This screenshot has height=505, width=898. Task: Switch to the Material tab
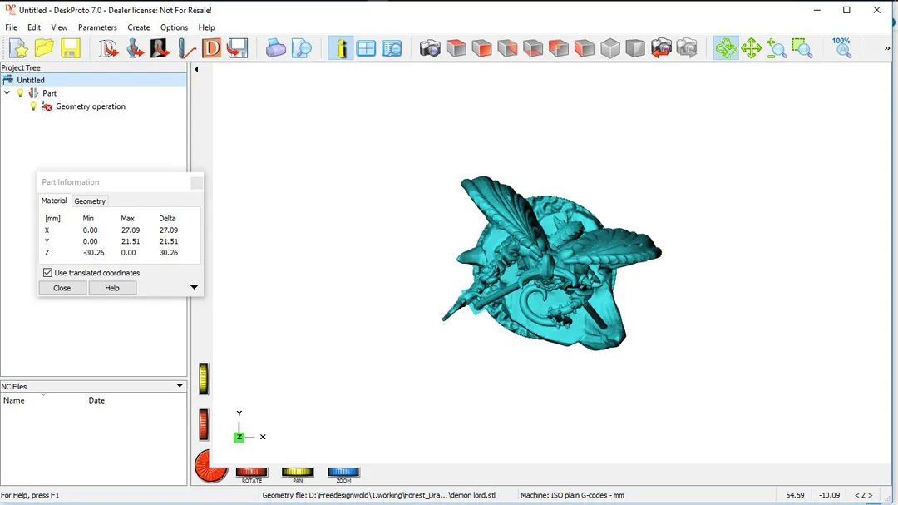tap(54, 201)
